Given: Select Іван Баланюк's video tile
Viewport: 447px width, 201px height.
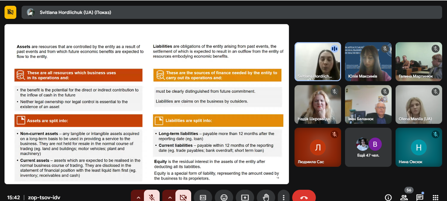Looking at the screenshot, I should [368, 104].
